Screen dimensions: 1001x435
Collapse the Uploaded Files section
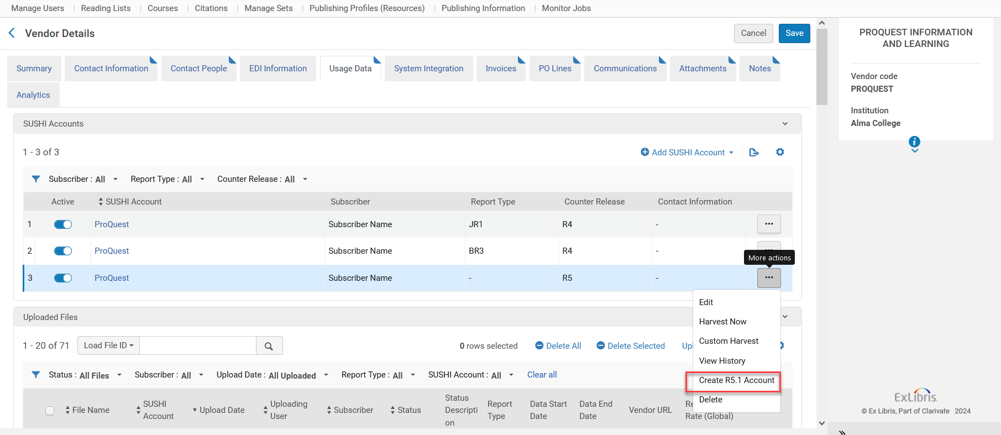tap(785, 317)
